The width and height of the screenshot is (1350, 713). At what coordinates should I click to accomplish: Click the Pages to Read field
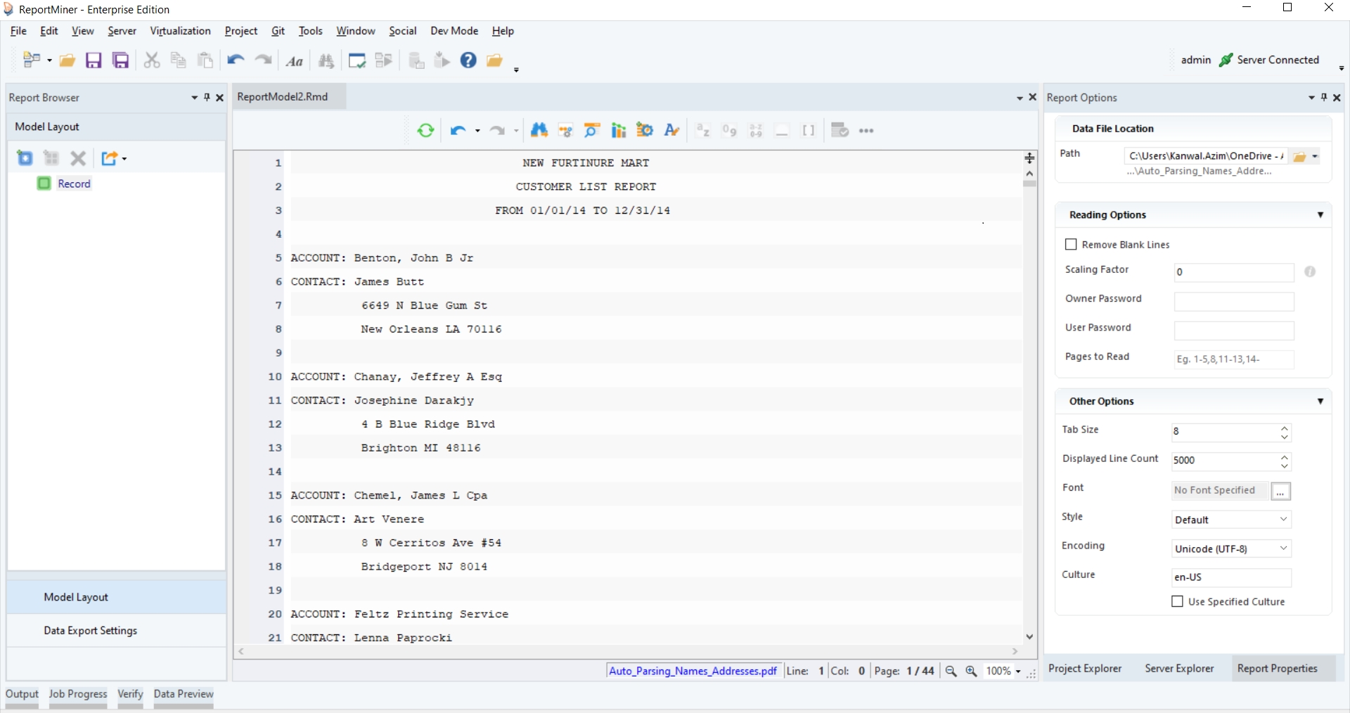(1233, 359)
